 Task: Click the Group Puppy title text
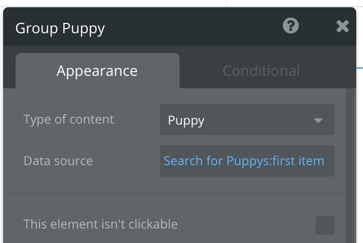(60, 28)
